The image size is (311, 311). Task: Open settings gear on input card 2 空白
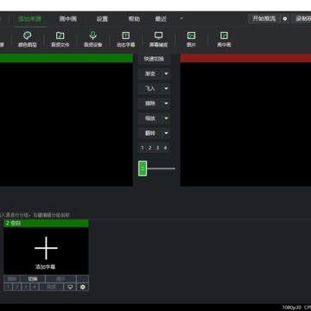(x=83, y=287)
